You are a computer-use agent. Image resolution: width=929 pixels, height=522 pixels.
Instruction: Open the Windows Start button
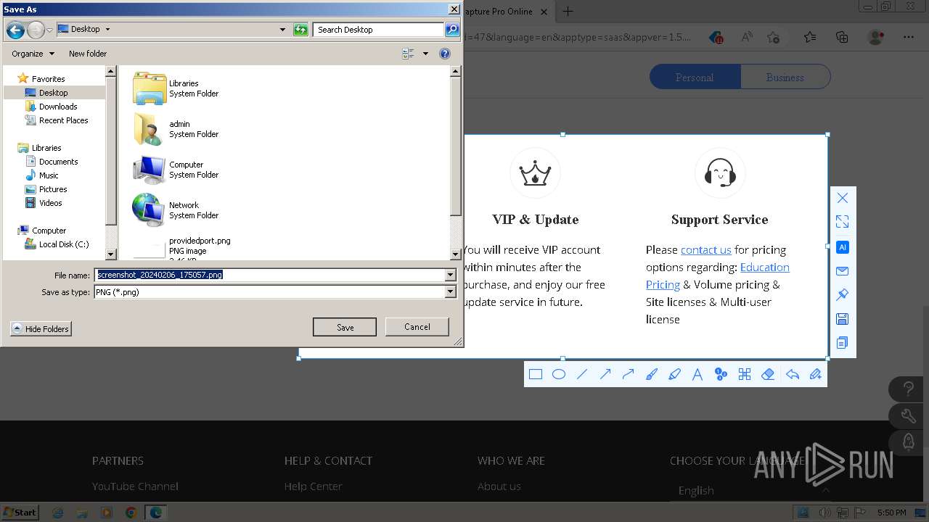coord(20,512)
